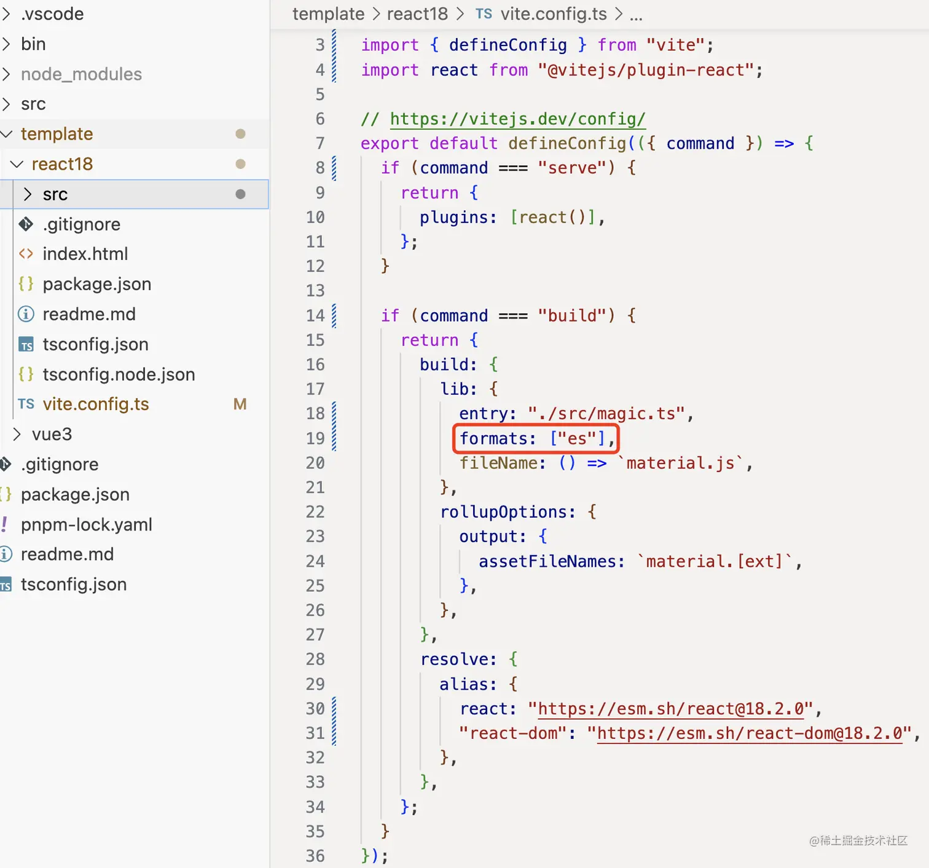Open the esm.sh/react-dom@18.2.0 URL link

(750, 733)
